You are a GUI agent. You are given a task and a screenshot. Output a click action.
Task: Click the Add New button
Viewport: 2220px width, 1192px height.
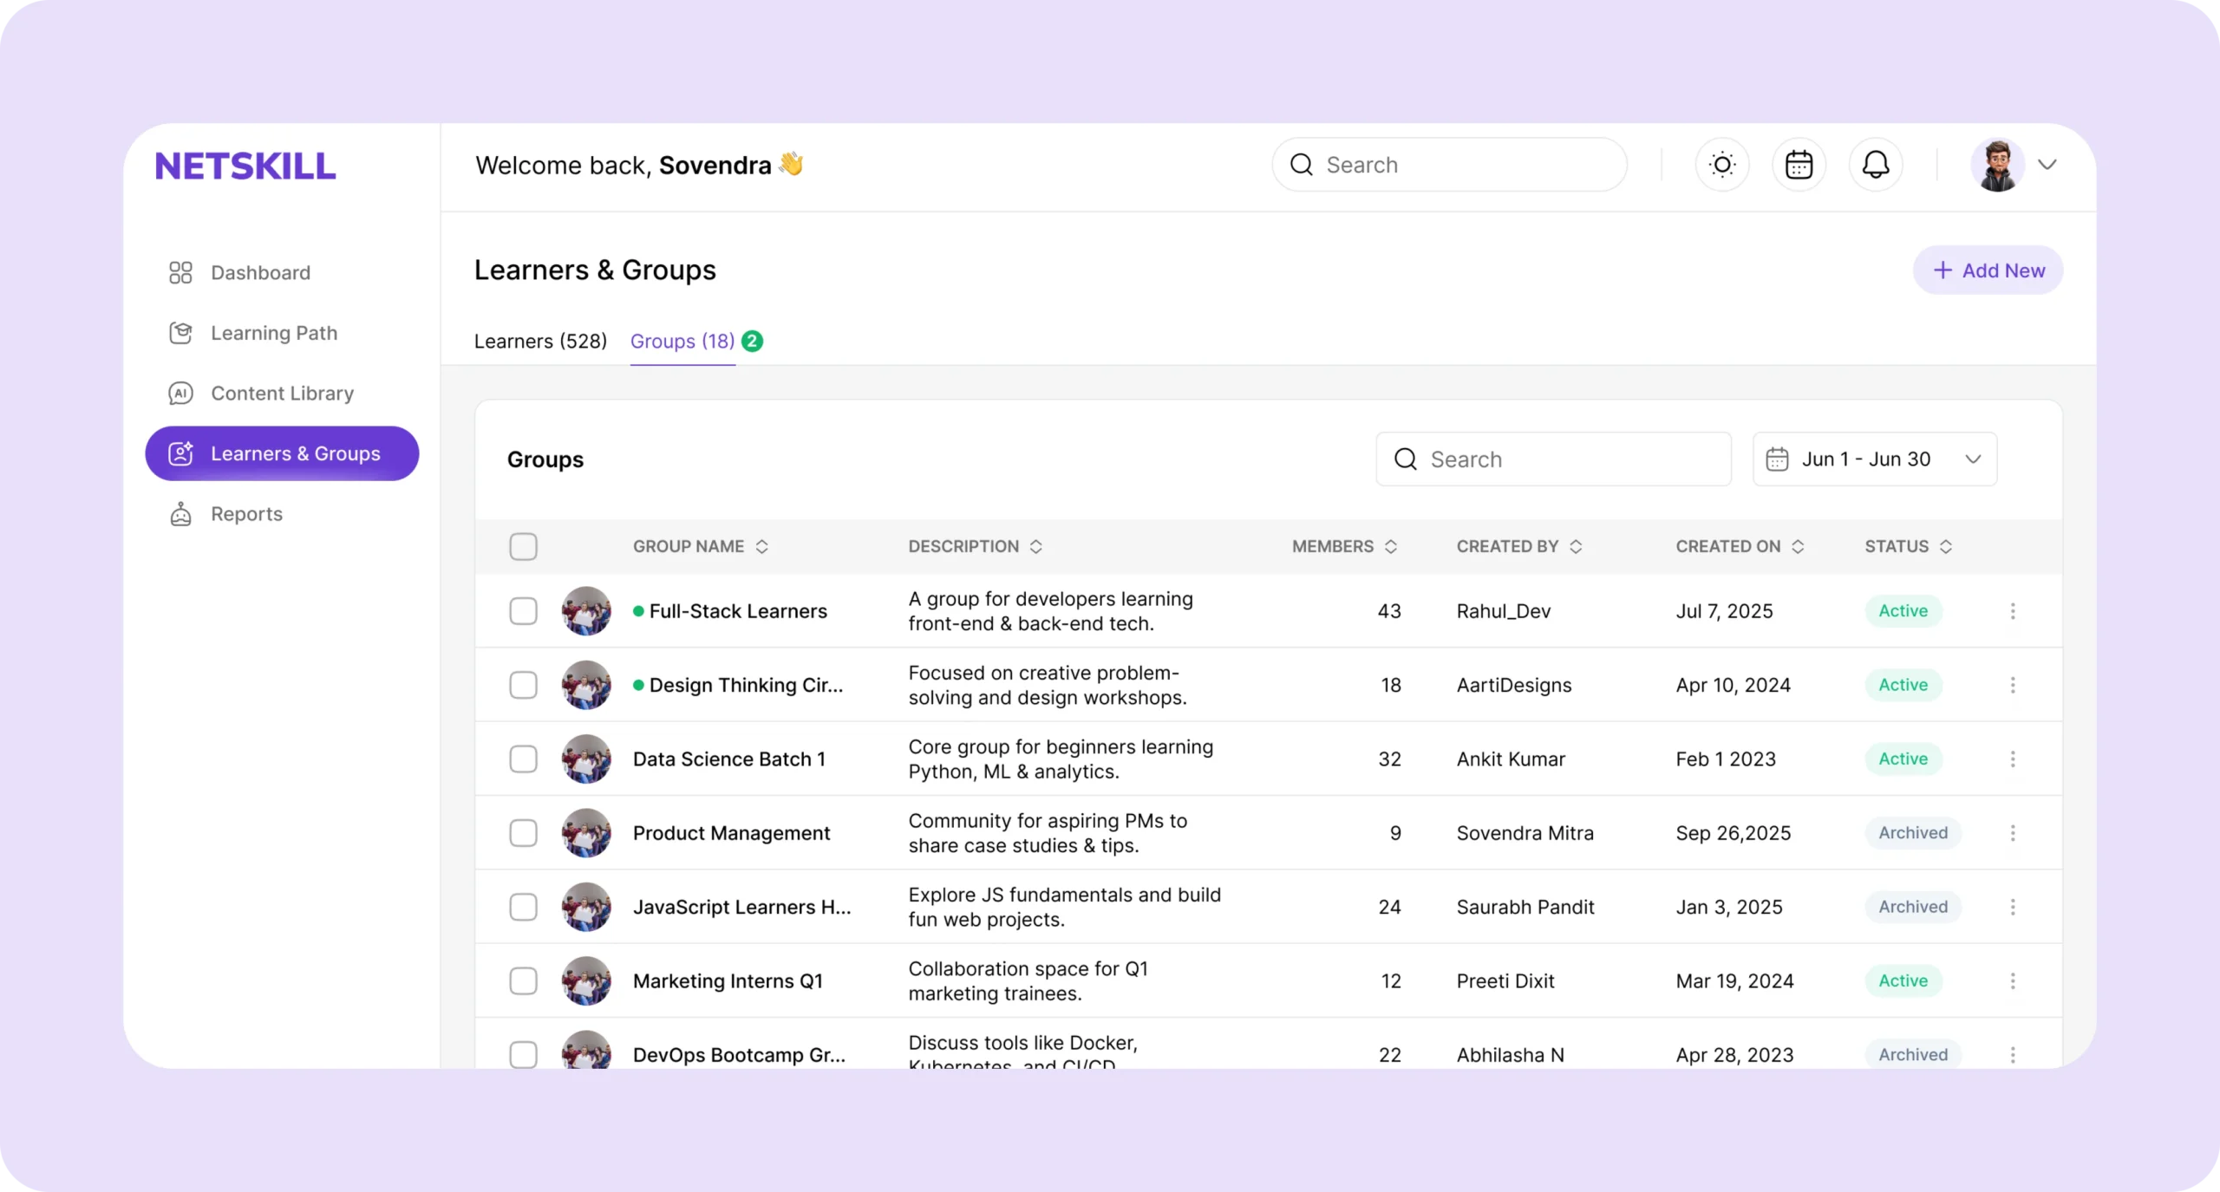tap(1988, 270)
